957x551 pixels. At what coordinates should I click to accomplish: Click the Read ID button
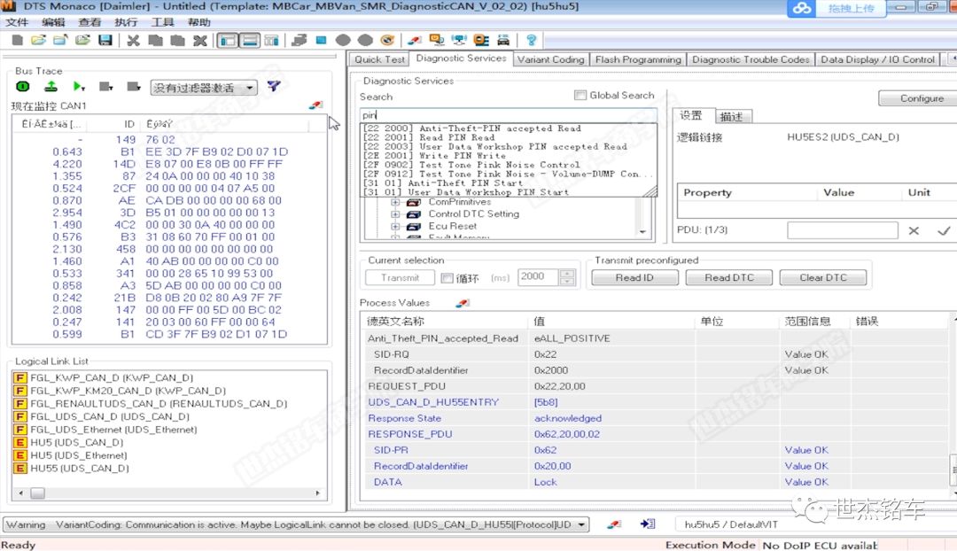(x=634, y=277)
